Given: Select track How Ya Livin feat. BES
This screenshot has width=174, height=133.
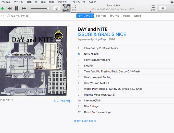Looking at the screenshot, I should pos(126,83).
